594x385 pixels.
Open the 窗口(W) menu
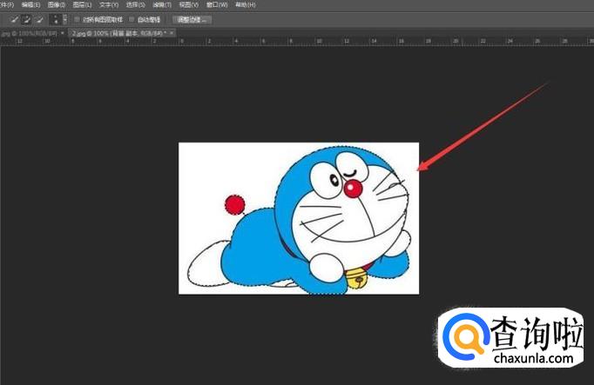(x=217, y=5)
